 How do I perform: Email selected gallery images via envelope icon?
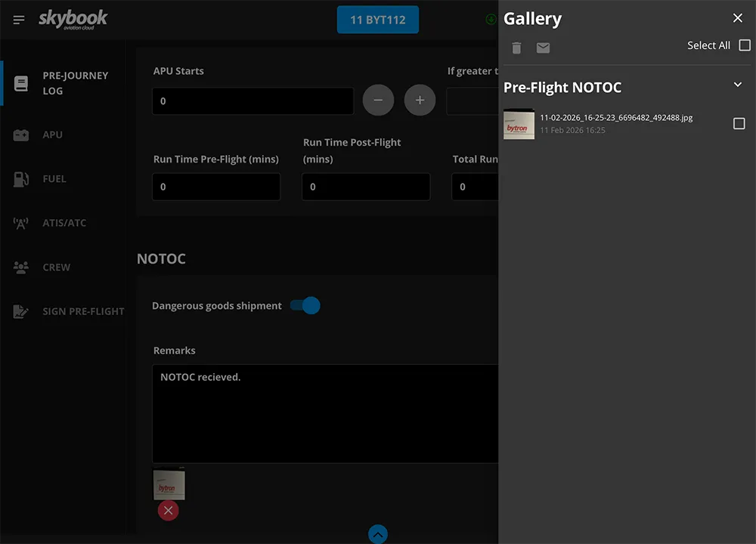click(x=543, y=48)
